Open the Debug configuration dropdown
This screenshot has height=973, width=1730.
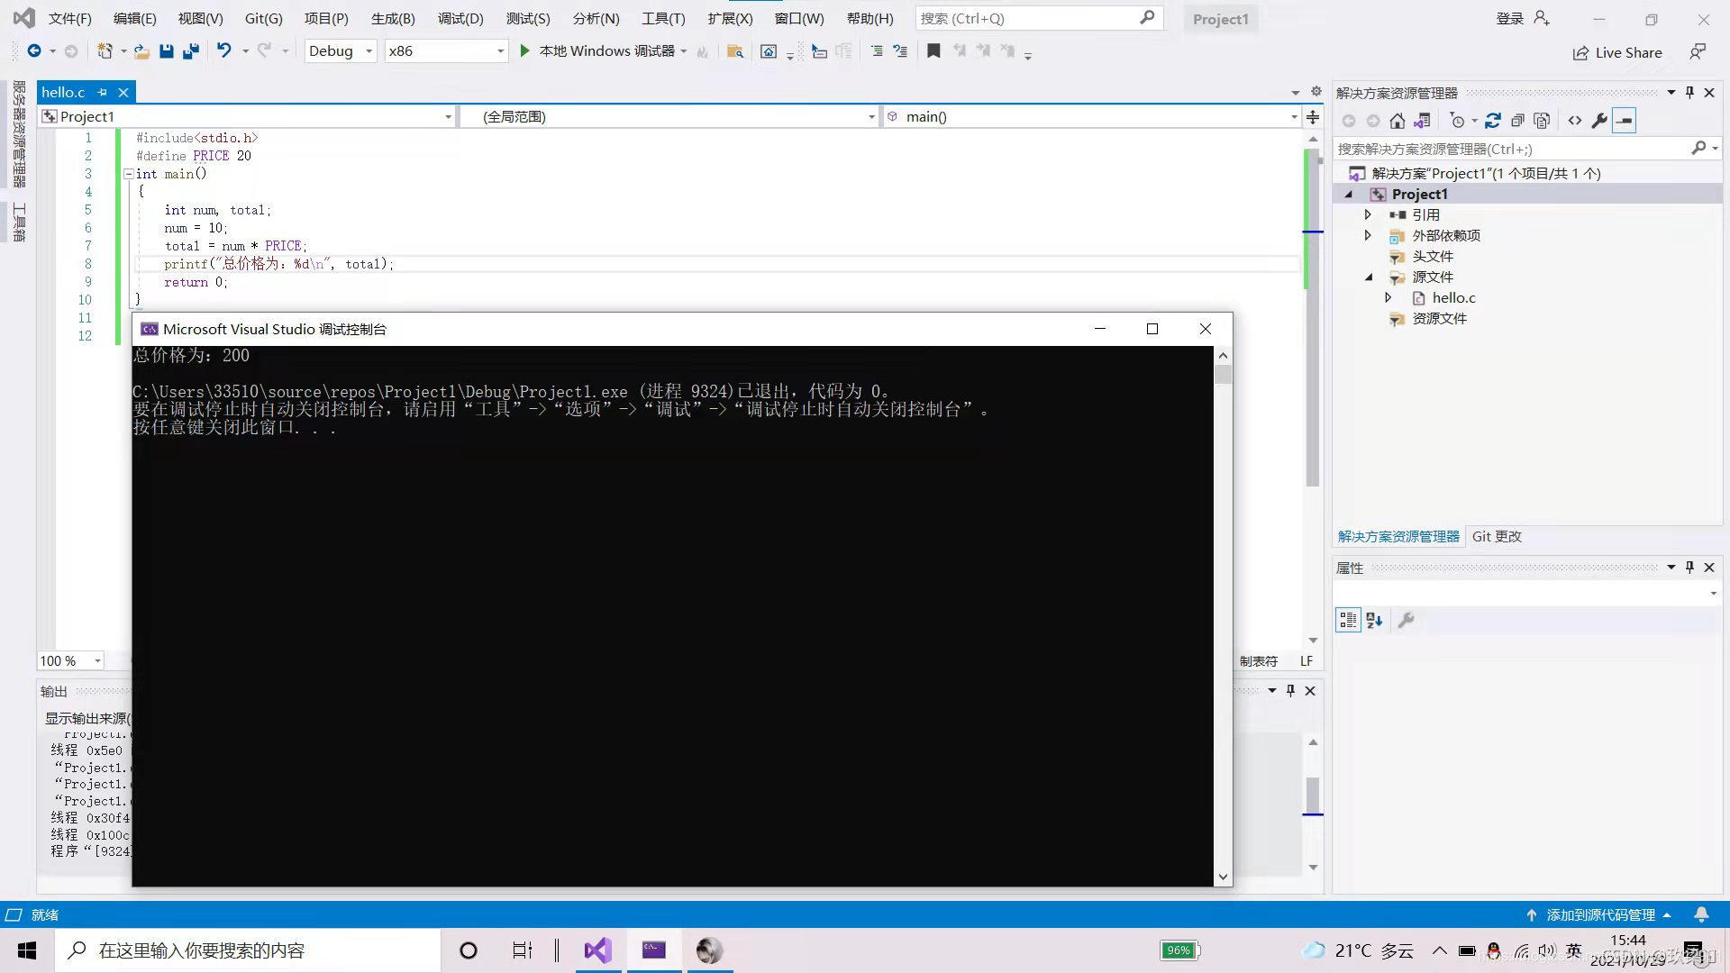coord(341,51)
